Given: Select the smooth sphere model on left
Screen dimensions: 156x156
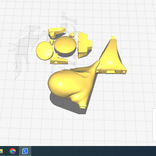Looking at the screenshot, I should pyautogui.click(x=45, y=51).
